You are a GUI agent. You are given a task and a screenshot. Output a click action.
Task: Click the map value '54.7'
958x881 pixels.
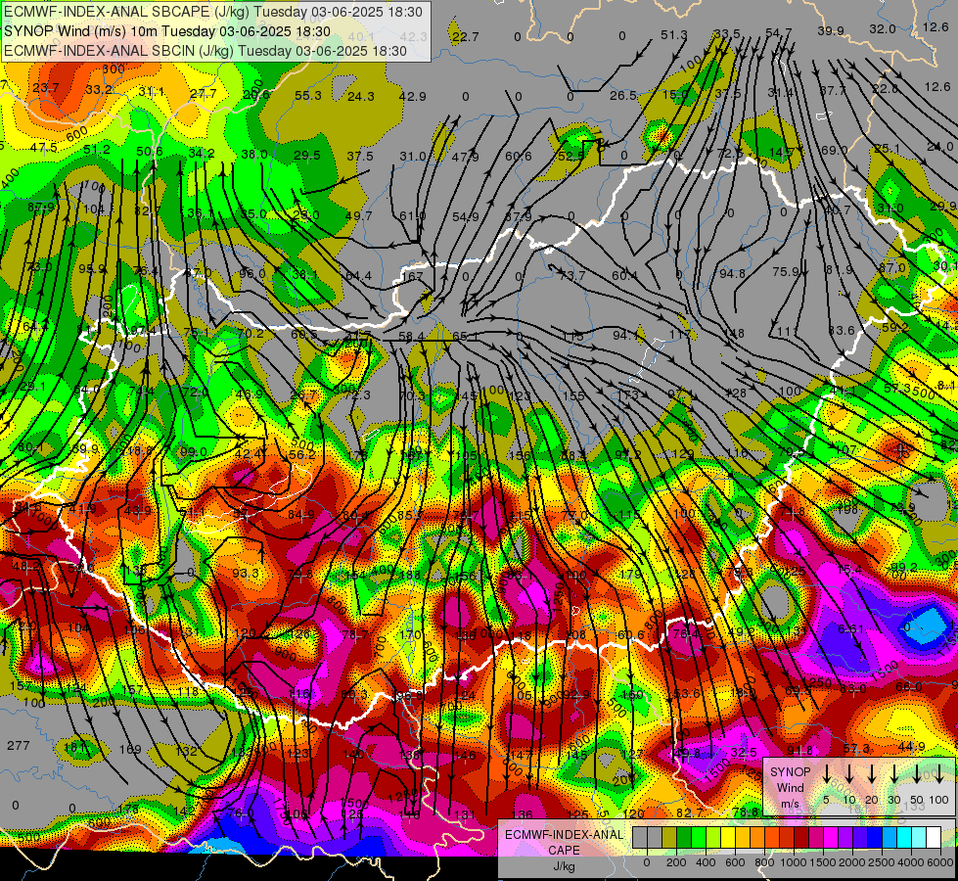(779, 33)
